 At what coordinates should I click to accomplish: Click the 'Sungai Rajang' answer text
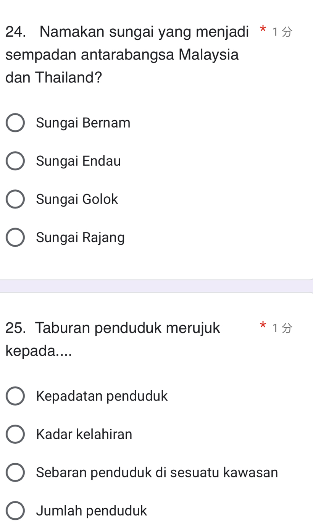pyautogui.click(x=80, y=238)
